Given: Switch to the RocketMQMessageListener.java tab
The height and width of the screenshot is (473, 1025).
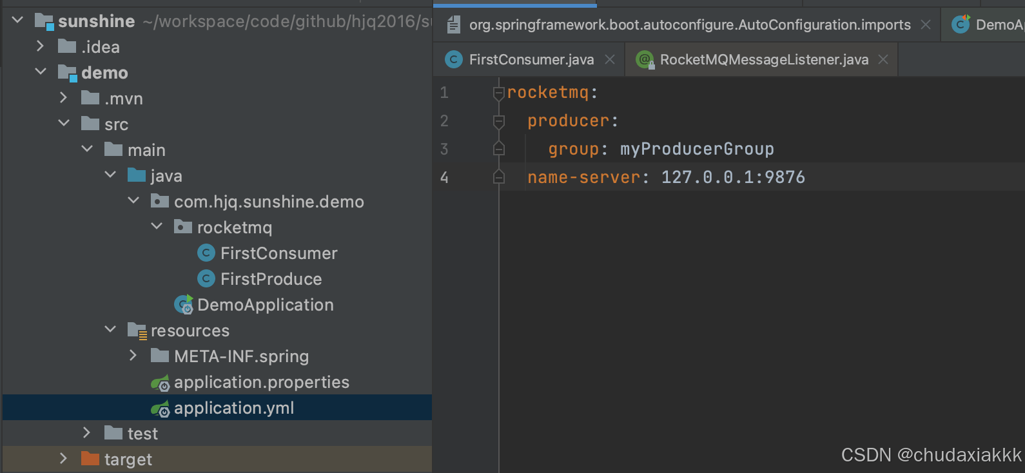Looking at the screenshot, I should 763,60.
